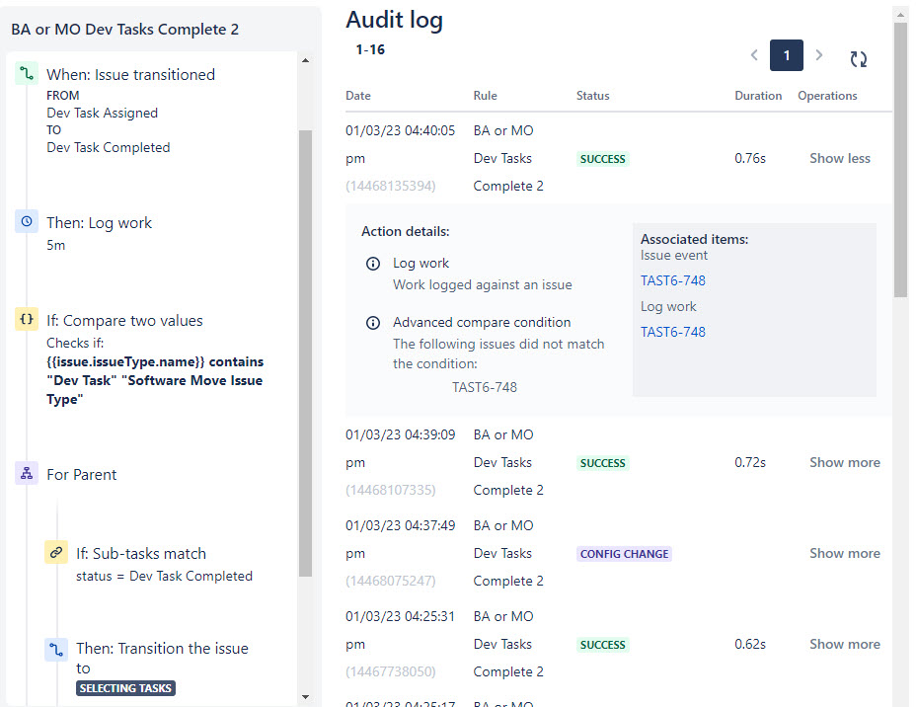This screenshot has height=707, width=917.
Task: Click info icon beside Advanced compare condition
Action: (x=372, y=323)
